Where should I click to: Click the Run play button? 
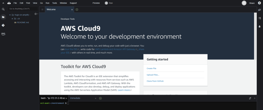(x=109, y=3)
